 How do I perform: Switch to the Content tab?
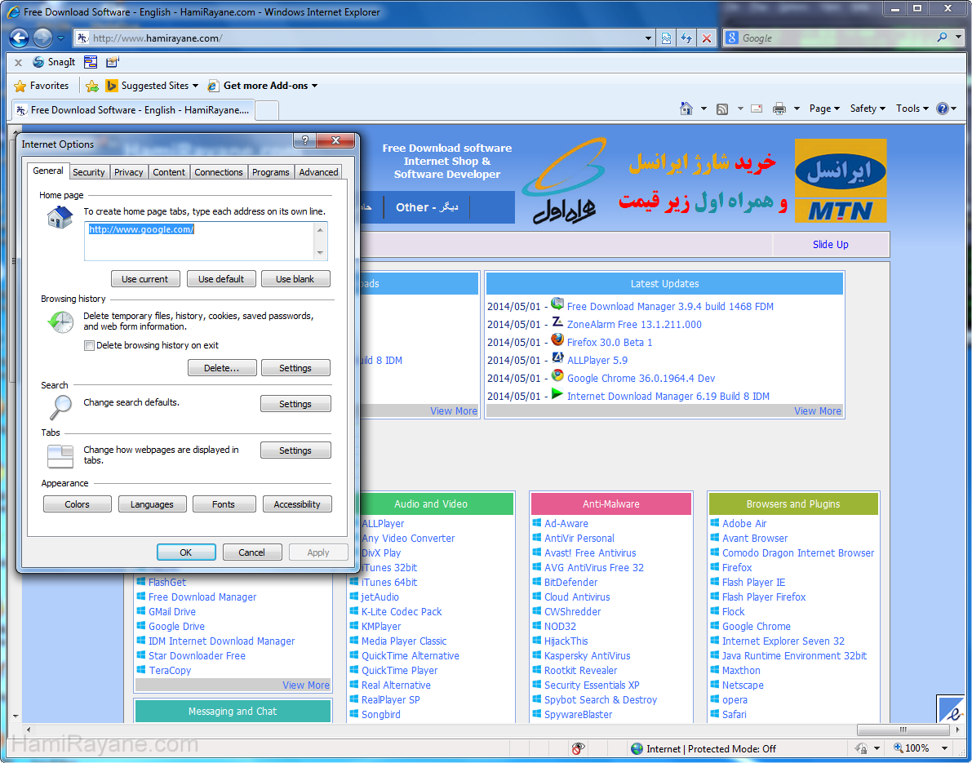[x=169, y=172]
